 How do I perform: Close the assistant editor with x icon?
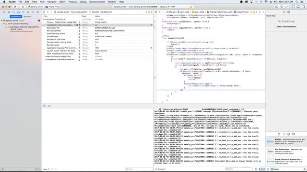pyautogui.click(x=263, y=12)
